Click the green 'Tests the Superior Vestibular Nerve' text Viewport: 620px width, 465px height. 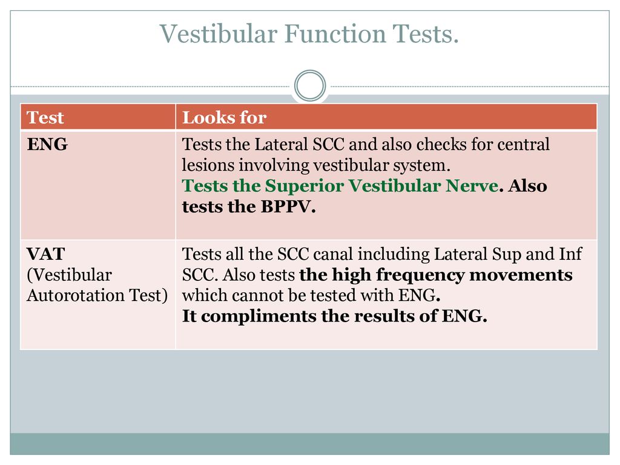point(340,186)
